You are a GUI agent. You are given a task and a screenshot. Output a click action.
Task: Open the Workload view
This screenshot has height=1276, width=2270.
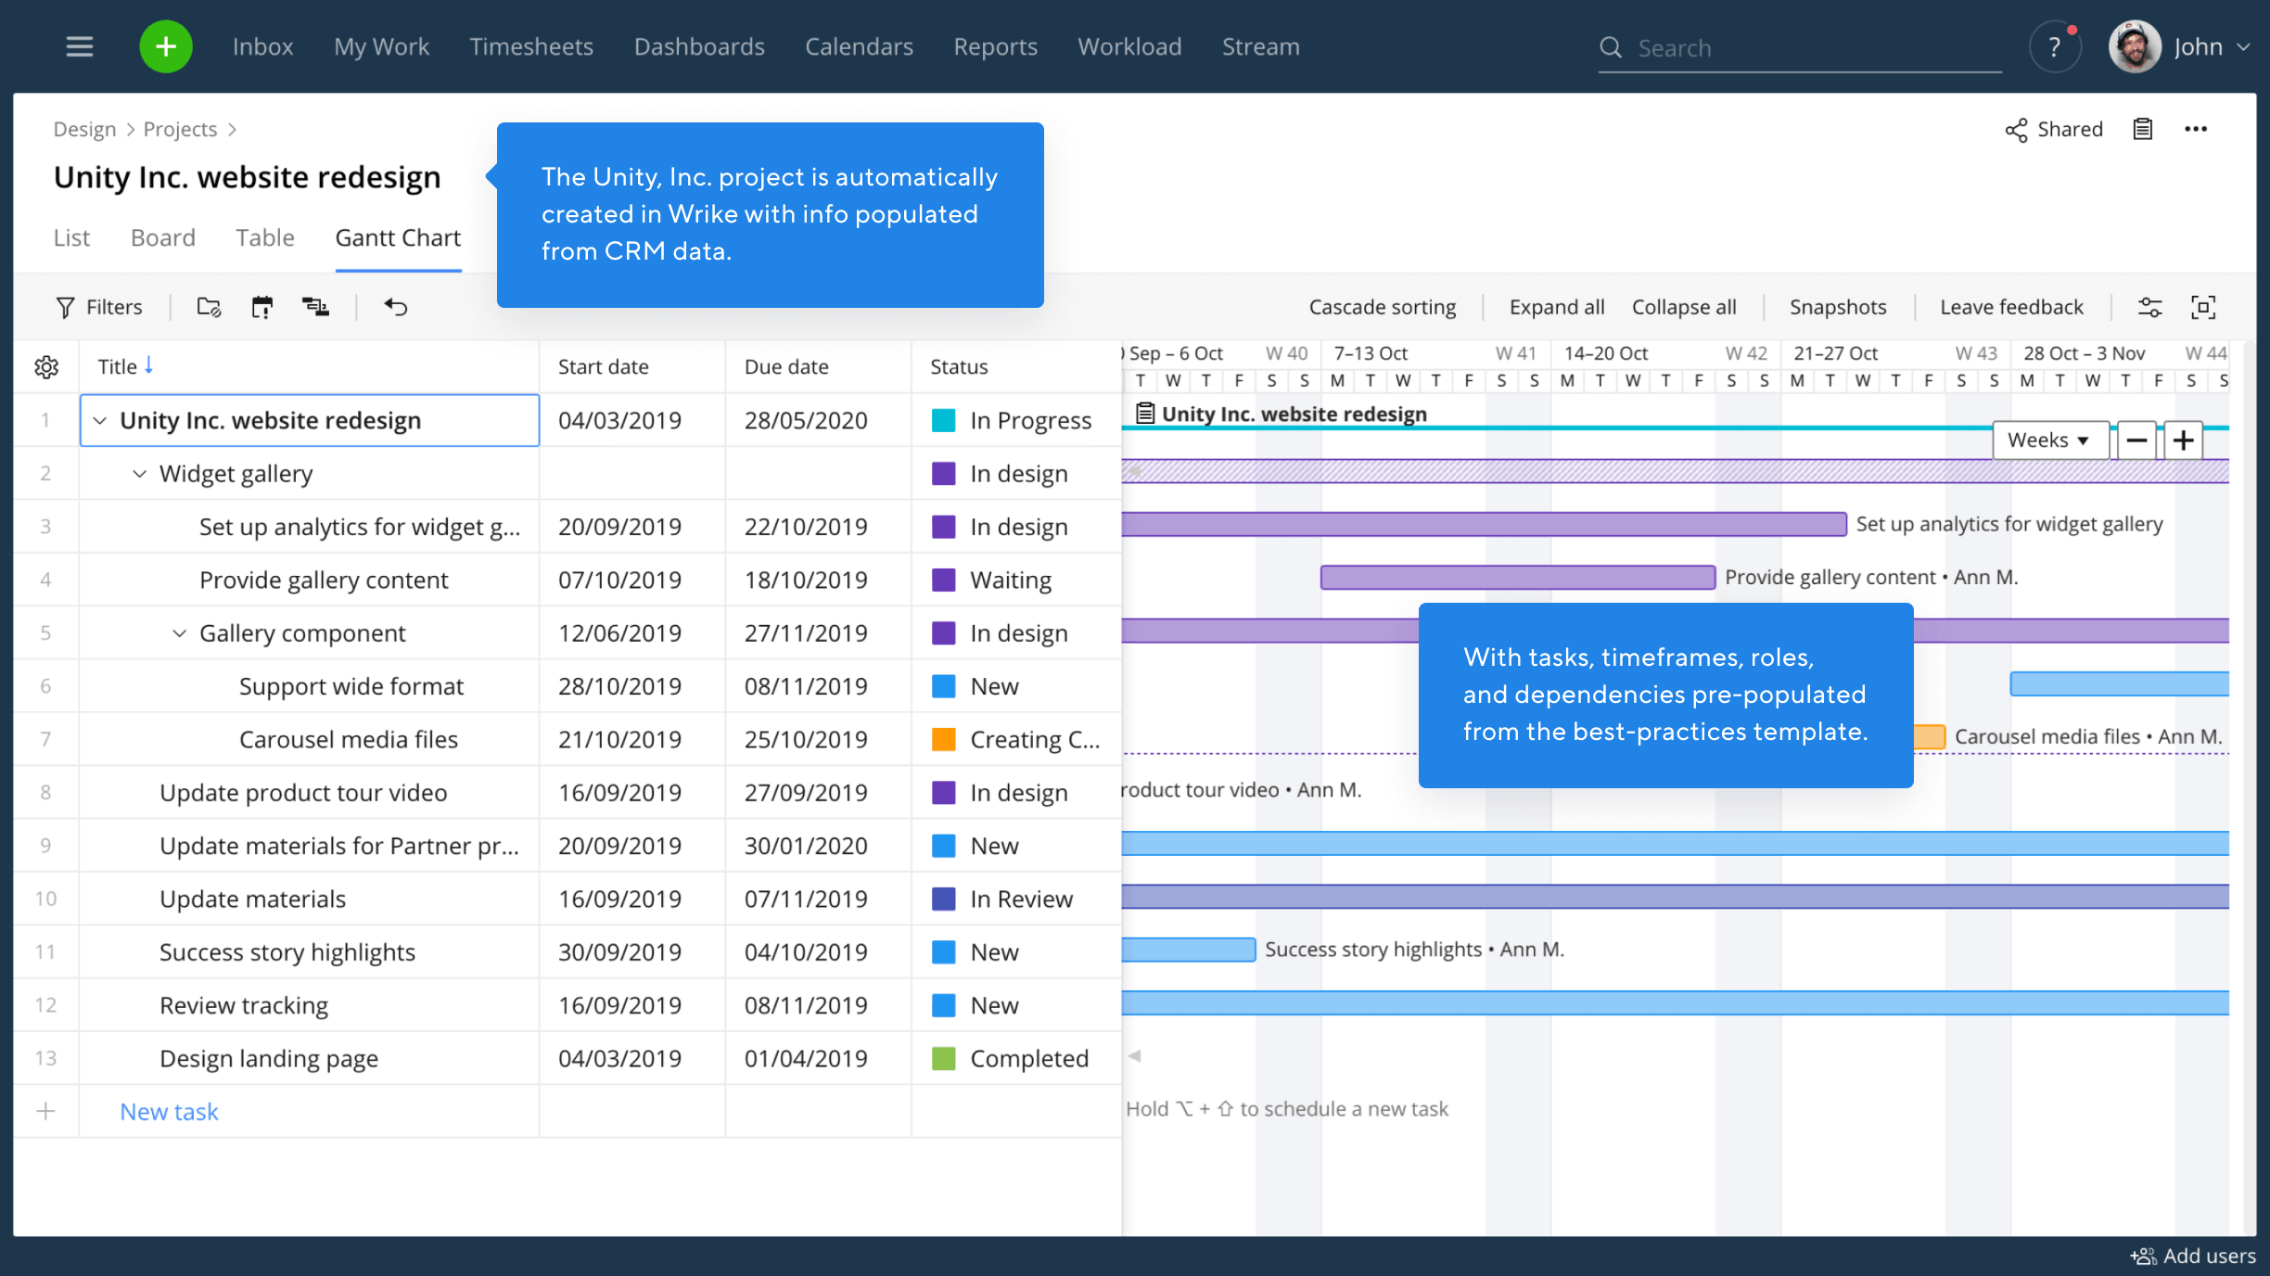tap(1129, 46)
